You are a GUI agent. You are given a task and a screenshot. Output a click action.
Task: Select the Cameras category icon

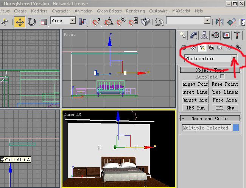pyautogui.click(x=211, y=48)
